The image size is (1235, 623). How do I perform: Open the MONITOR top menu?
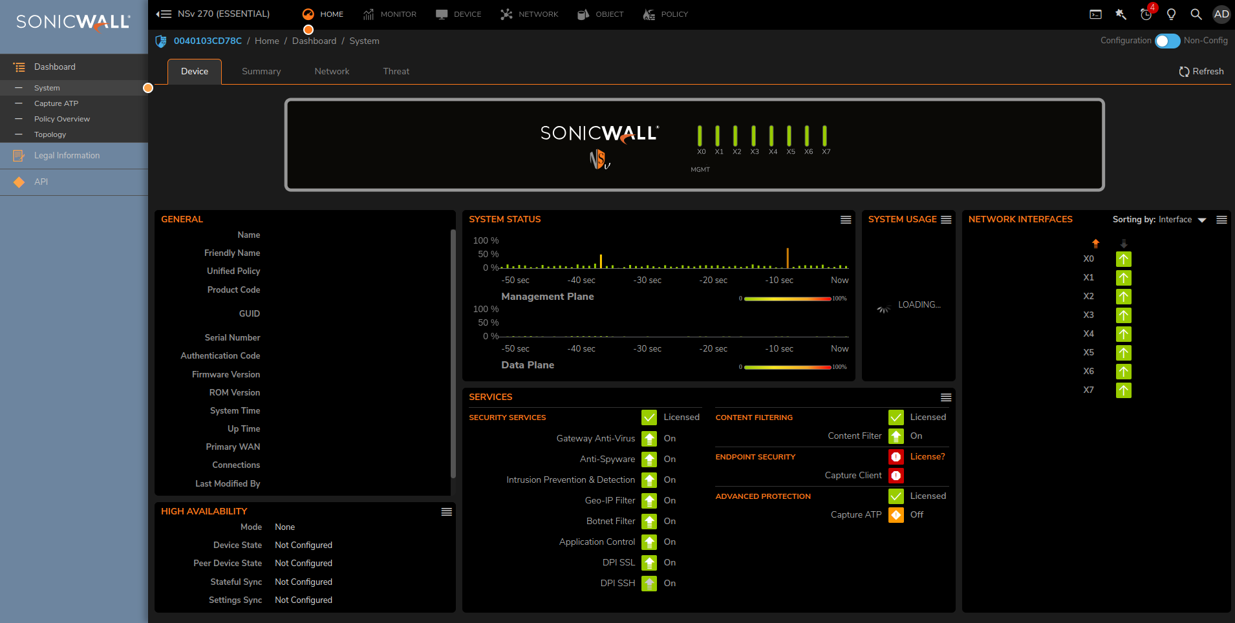tap(389, 14)
